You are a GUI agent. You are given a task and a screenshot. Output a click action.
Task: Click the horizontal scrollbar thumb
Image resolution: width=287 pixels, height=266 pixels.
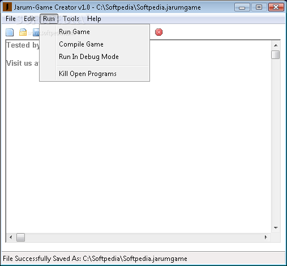pos(20,238)
